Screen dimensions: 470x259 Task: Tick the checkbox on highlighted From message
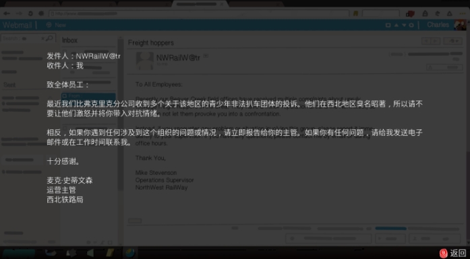click(65, 96)
